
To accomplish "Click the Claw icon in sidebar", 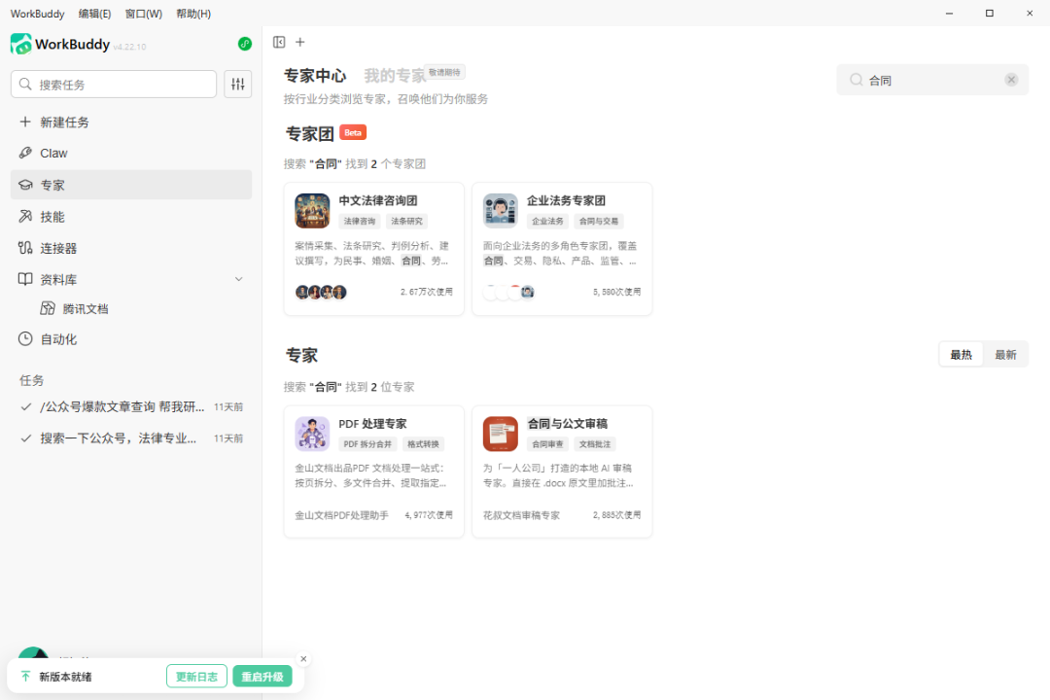I will tap(25, 153).
